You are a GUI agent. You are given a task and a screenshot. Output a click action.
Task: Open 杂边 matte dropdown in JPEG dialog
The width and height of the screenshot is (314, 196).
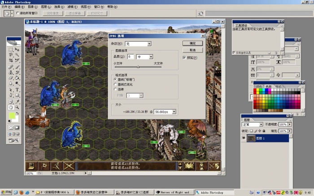[x=149, y=44]
